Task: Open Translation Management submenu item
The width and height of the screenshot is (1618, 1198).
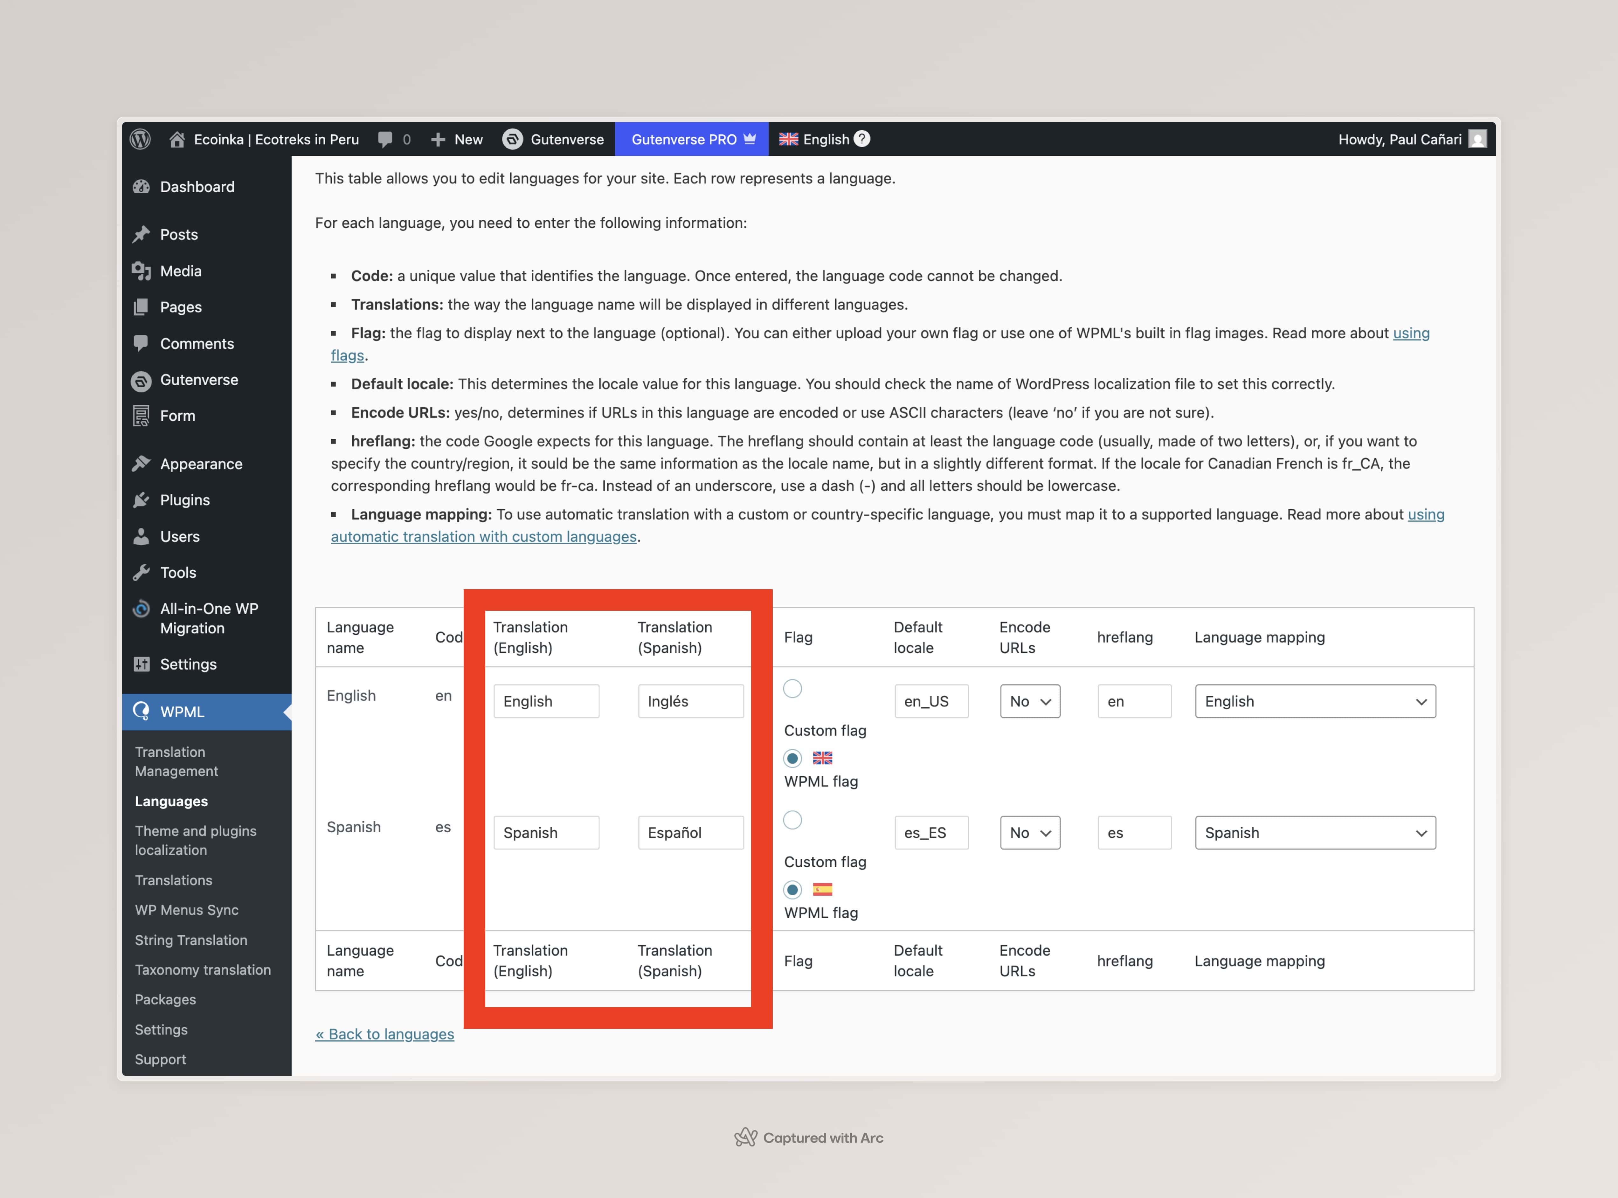Action: coord(176,761)
